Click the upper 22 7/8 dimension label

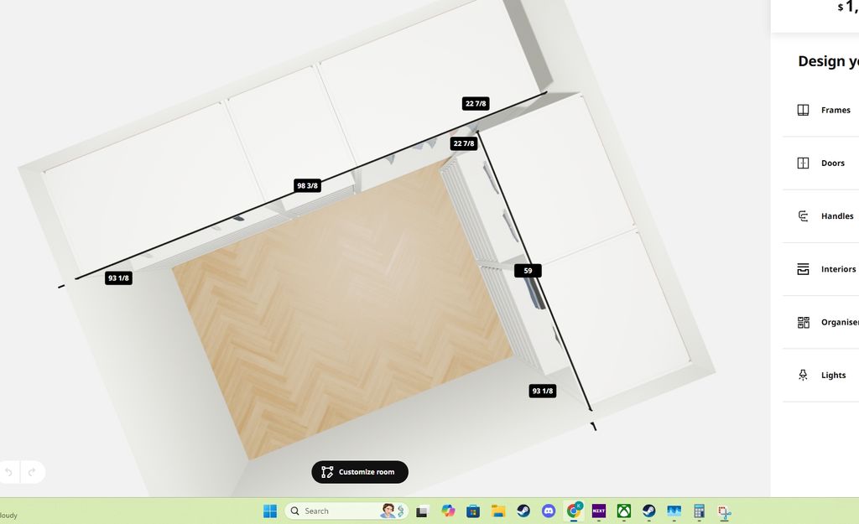[x=475, y=104]
